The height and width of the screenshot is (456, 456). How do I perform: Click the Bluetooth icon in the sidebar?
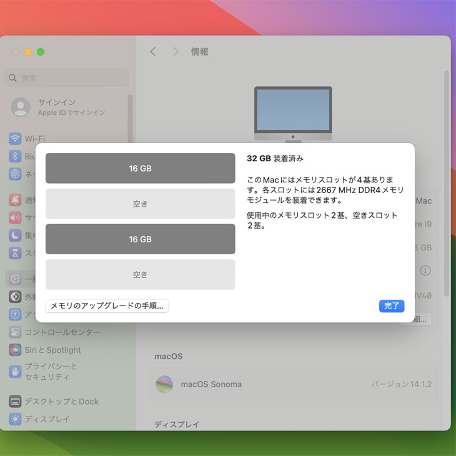coord(16,156)
